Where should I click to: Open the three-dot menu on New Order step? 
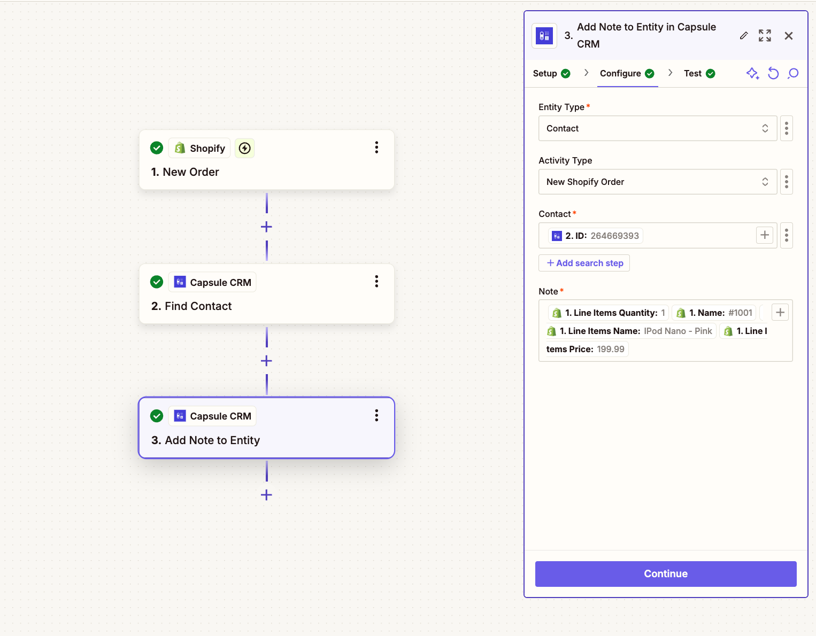pyautogui.click(x=376, y=148)
